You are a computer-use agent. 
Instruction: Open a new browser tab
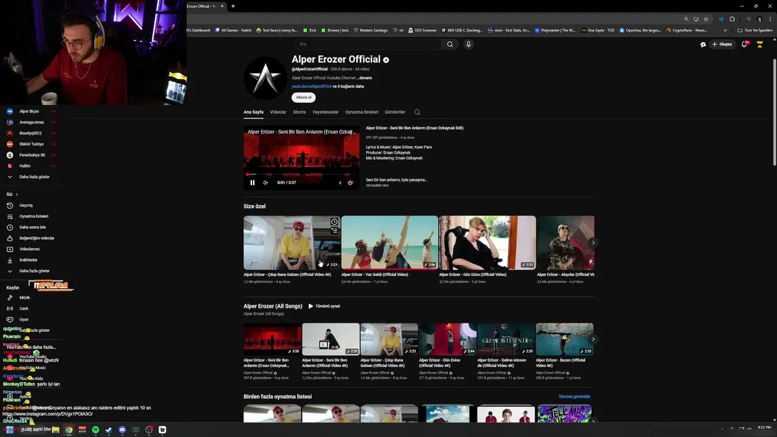(233, 6)
